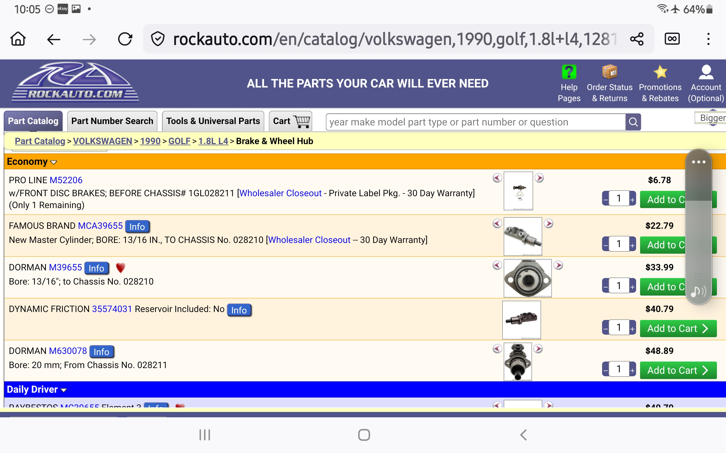This screenshot has width=726, height=453.
Task: Open browser three-dot menu
Action: point(708,39)
